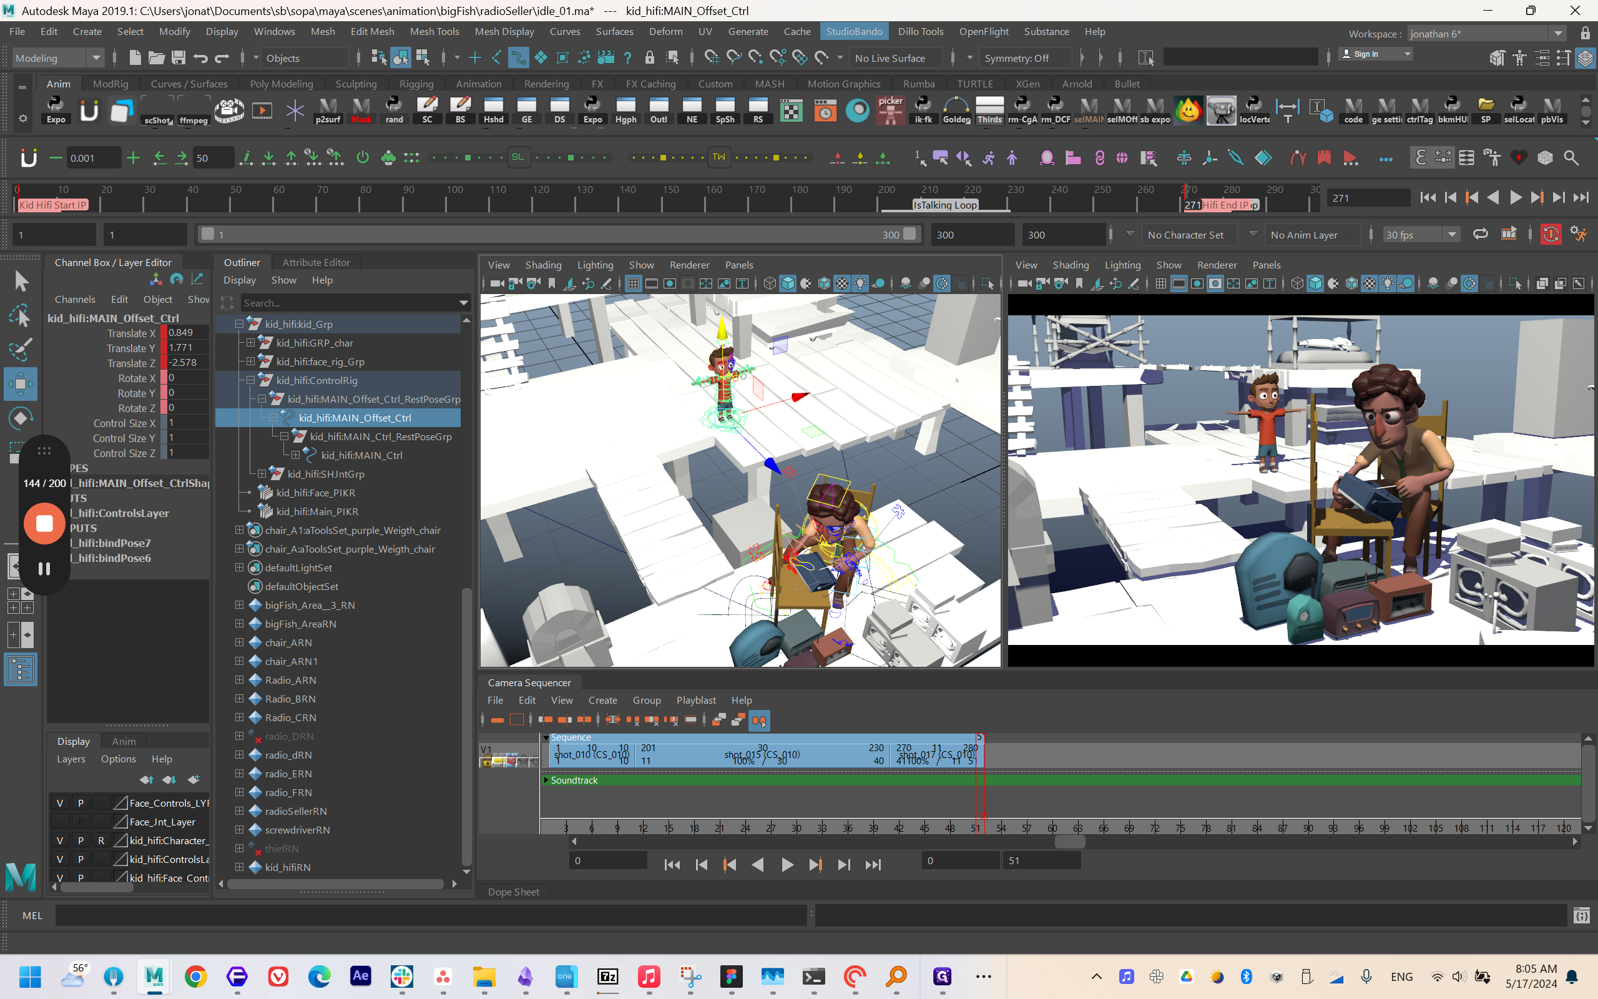The image size is (1598, 999).
Task: Switch to the Anim layer tab
Action: (124, 741)
